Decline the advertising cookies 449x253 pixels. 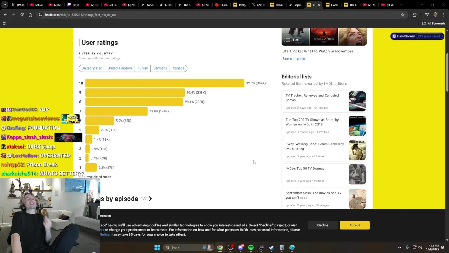(323, 225)
